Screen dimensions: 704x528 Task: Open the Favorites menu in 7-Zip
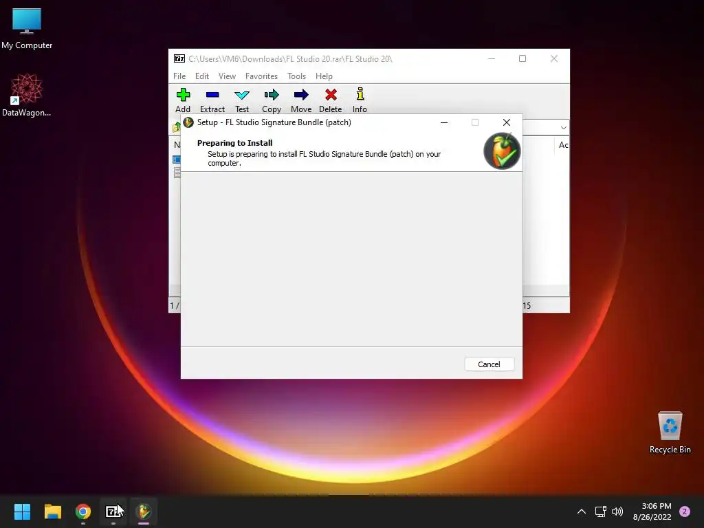(x=261, y=76)
